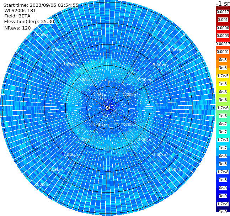Screen dimensions: 230x216
Task: Click the 5.00km ring label below NRays text
Action: [x=41, y=35]
